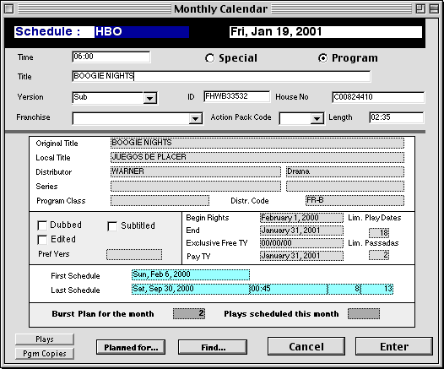Click the window collapse box icon

click(434, 8)
